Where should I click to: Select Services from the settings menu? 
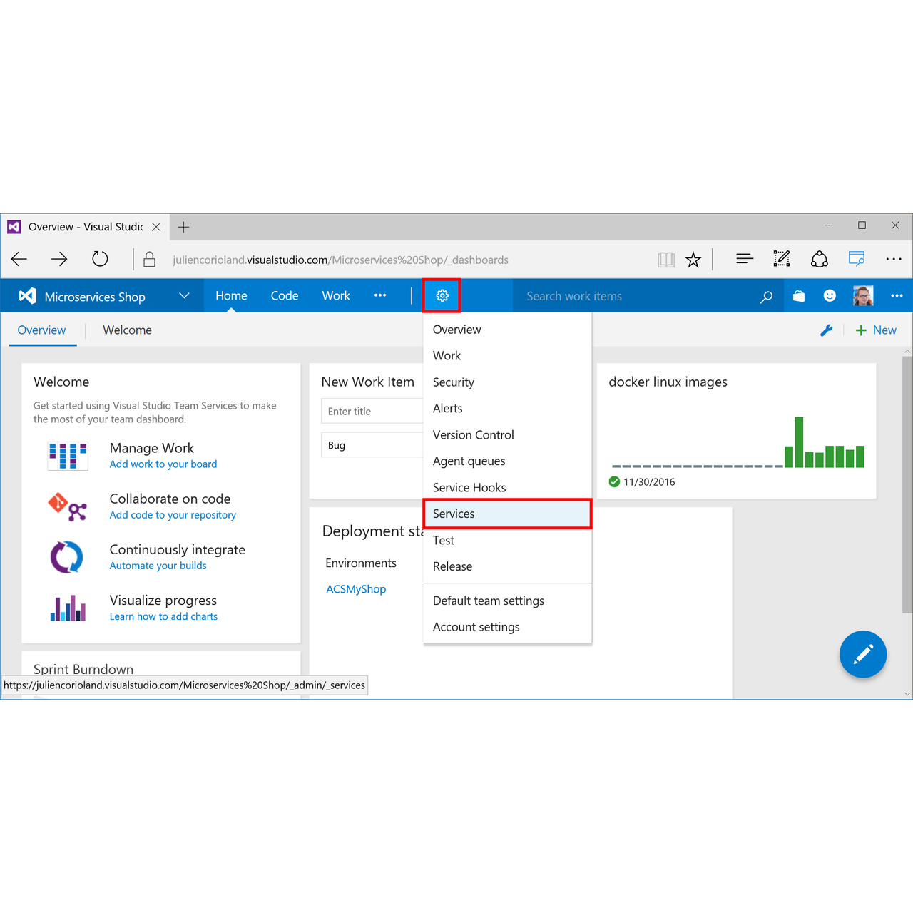pyautogui.click(x=454, y=514)
